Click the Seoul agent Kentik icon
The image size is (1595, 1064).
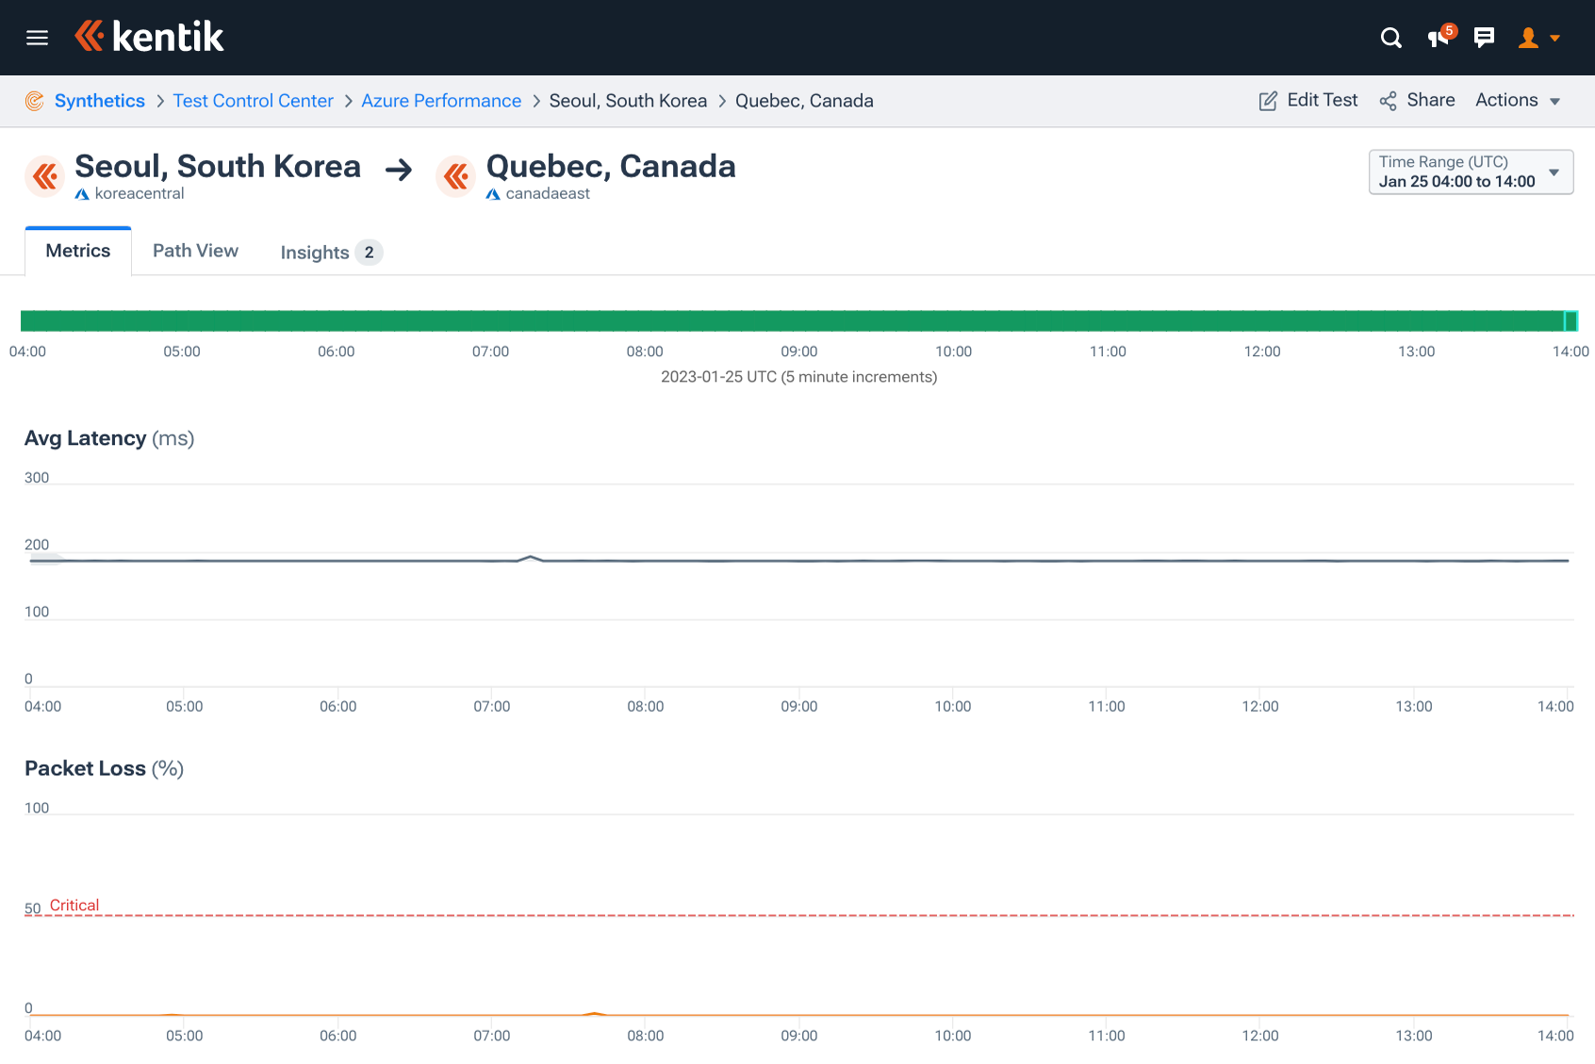[x=44, y=176]
